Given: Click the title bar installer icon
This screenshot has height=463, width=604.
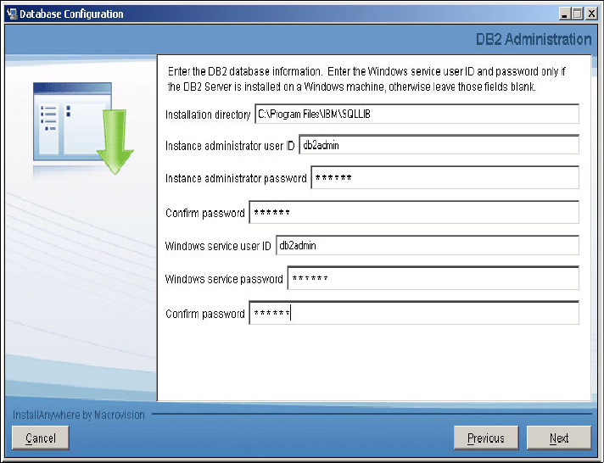Looking at the screenshot, I should click(12, 14).
